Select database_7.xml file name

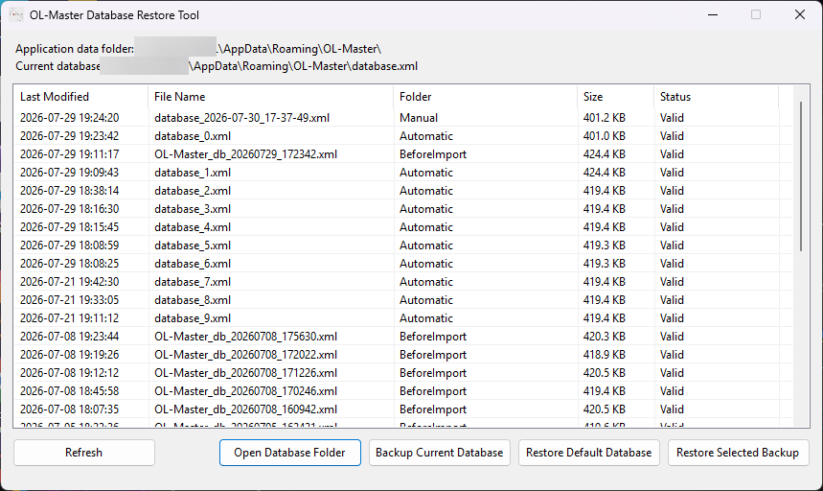[193, 282]
